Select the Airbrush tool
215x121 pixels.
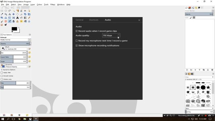click(10, 22)
